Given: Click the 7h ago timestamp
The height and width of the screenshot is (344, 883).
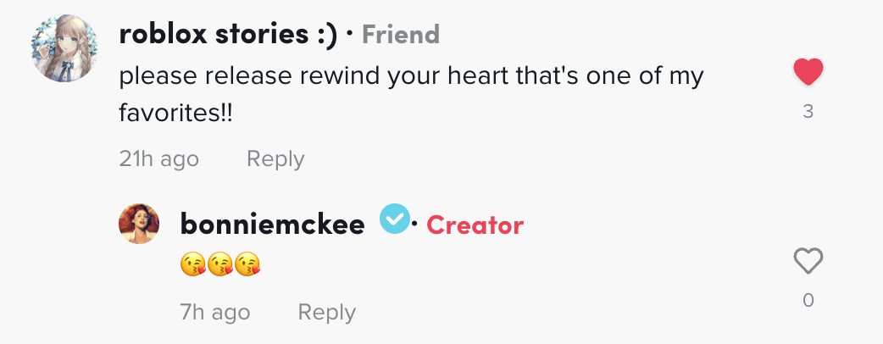Looking at the screenshot, I should point(215,312).
